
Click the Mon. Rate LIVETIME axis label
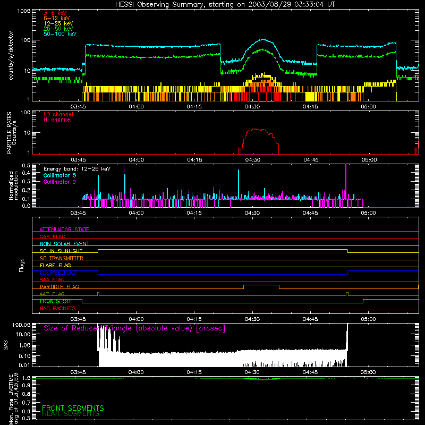click(14, 398)
